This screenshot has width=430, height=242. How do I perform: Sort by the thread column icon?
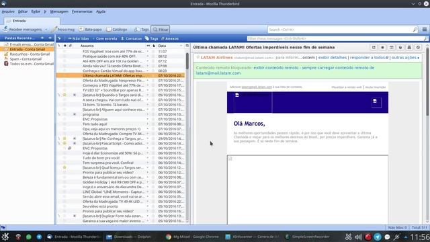[59, 46]
